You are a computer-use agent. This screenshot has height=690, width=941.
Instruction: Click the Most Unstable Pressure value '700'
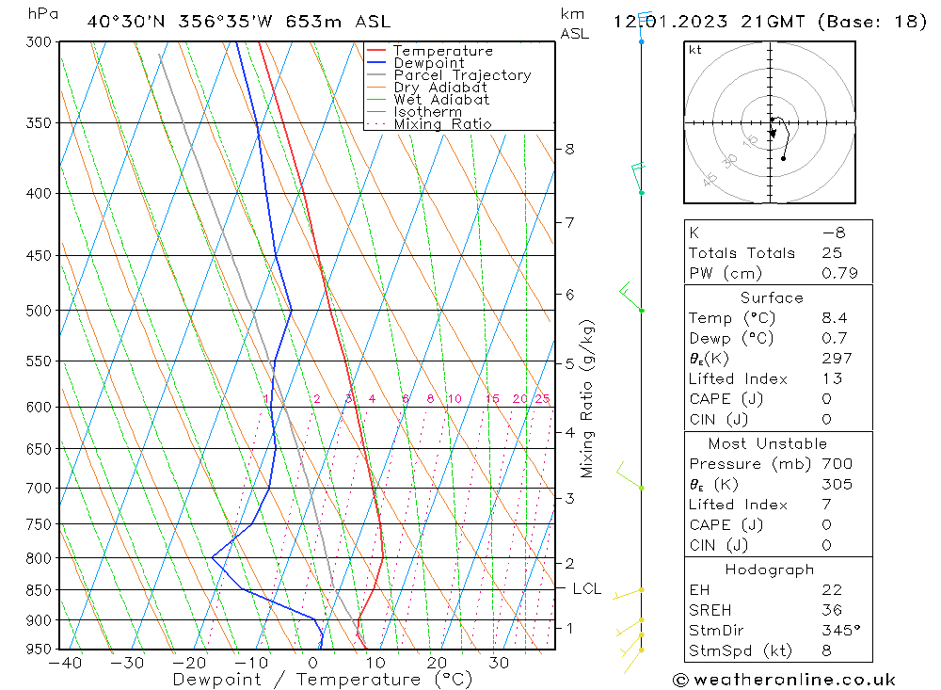(837, 464)
